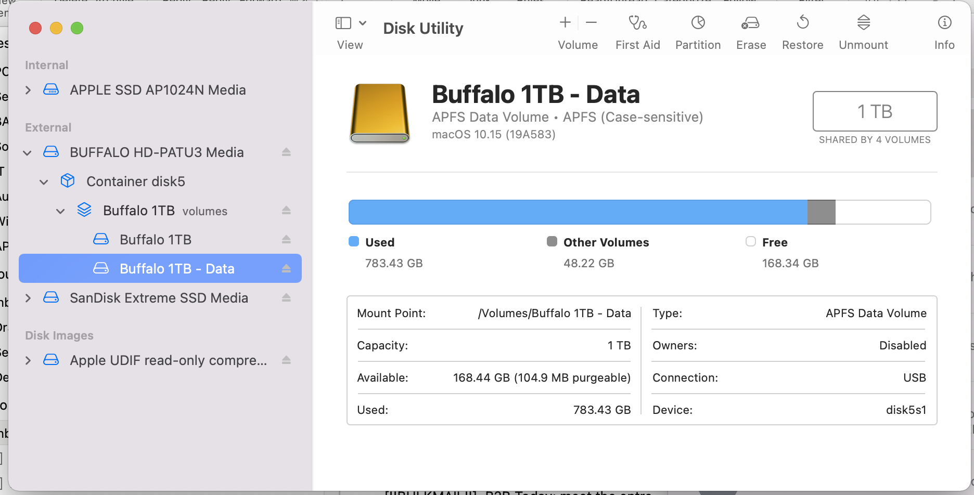974x495 pixels.
Task: Click the Free size 168.34 GB
Action: pyautogui.click(x=790, y=263)
